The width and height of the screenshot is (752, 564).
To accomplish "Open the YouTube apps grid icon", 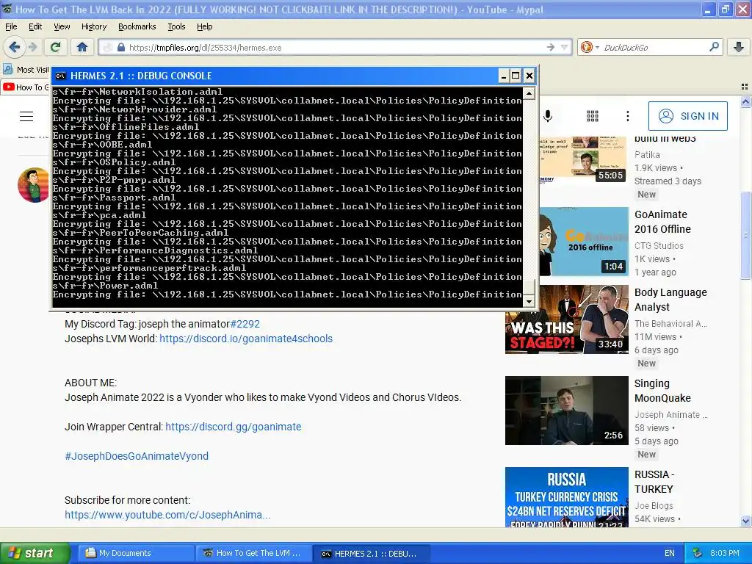I will click(x=593, y=116).
